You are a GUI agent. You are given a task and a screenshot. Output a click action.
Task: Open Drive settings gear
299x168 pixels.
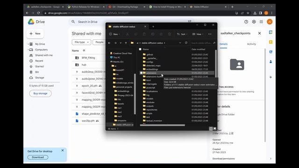[254, 22]
